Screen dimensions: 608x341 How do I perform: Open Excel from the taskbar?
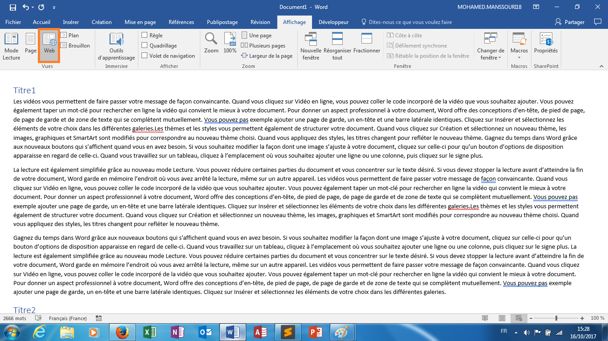(x=150, y=332)
